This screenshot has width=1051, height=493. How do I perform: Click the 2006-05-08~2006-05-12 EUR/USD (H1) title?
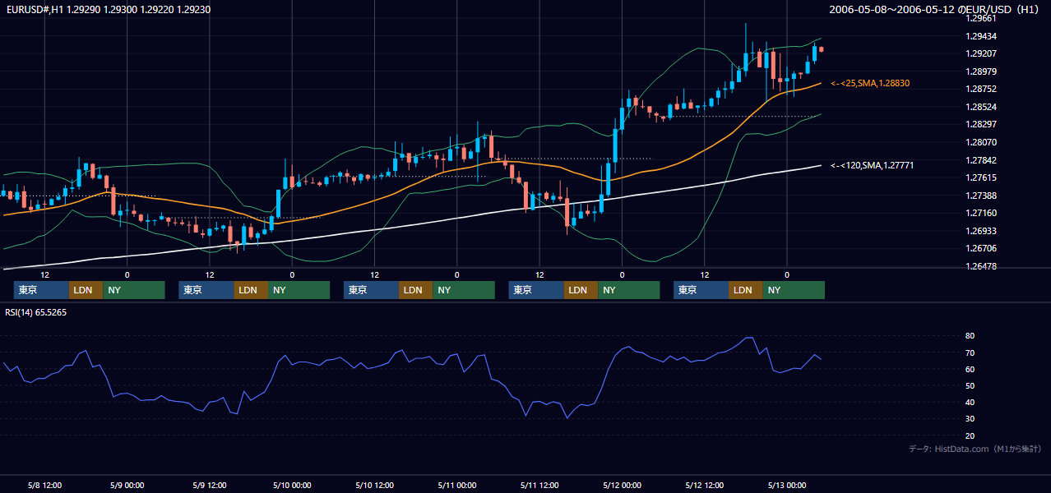[x=936, y=9]
